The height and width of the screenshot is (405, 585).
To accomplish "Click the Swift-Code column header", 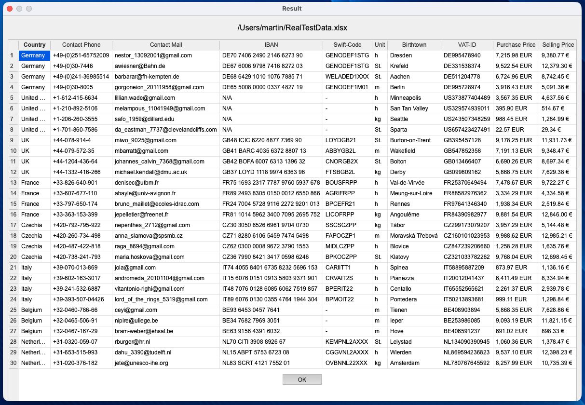I will tap(347, 45).
